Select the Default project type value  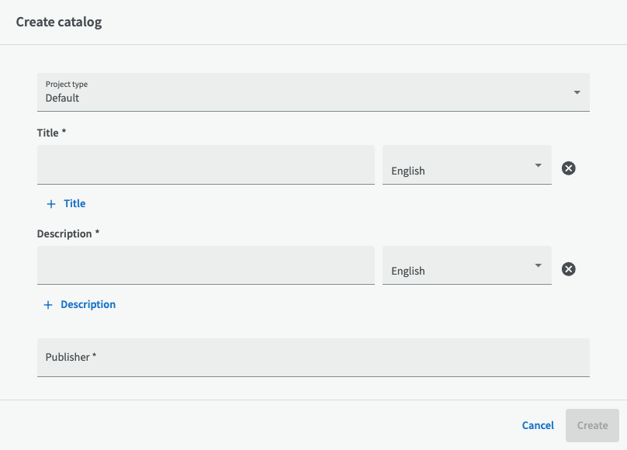pos(62,98)
